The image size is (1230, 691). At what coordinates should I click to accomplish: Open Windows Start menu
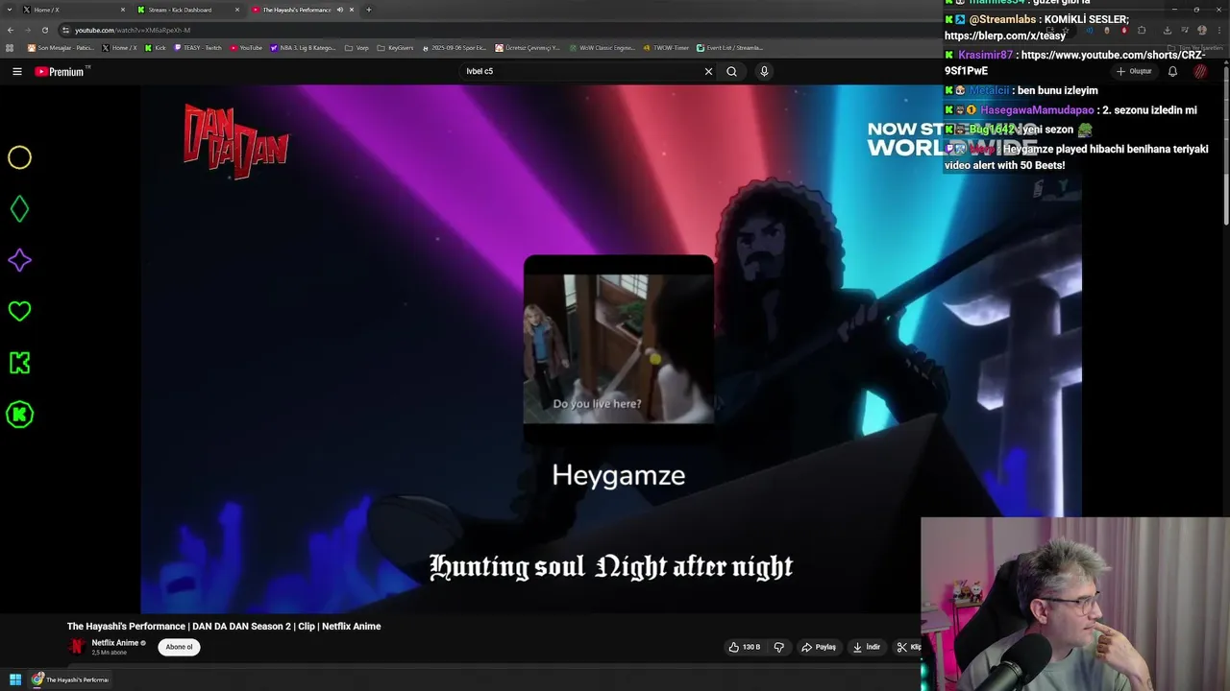[15, 679]
